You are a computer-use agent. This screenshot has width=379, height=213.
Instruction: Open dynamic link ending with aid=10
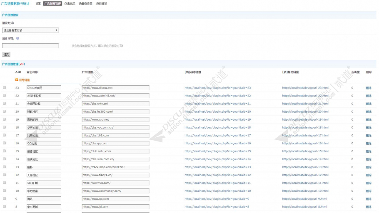[x=217, y=191]
